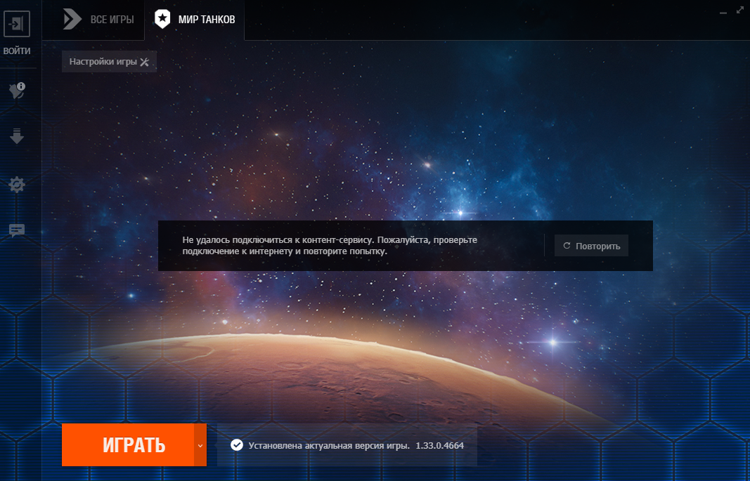Click 'Установлена актуальная версия игры' text
Image resolution: width=750 pixels, height=481 pixels.
pos(329,446)
